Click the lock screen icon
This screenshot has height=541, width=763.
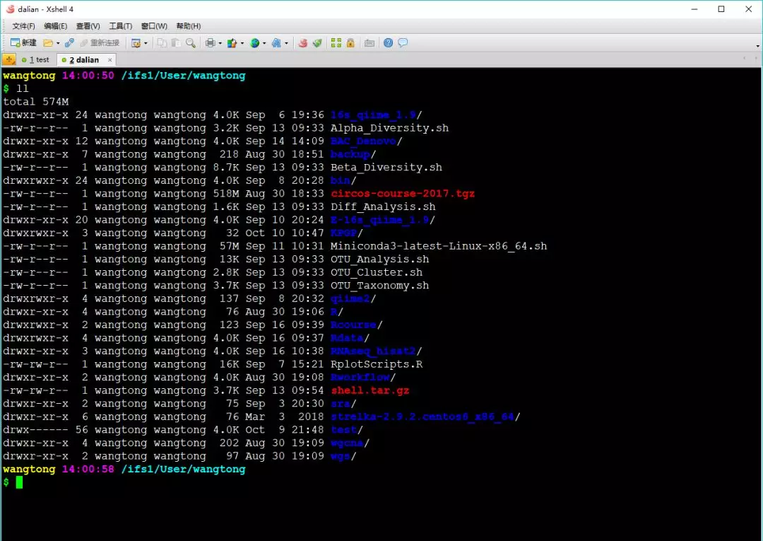click(350, 43)
